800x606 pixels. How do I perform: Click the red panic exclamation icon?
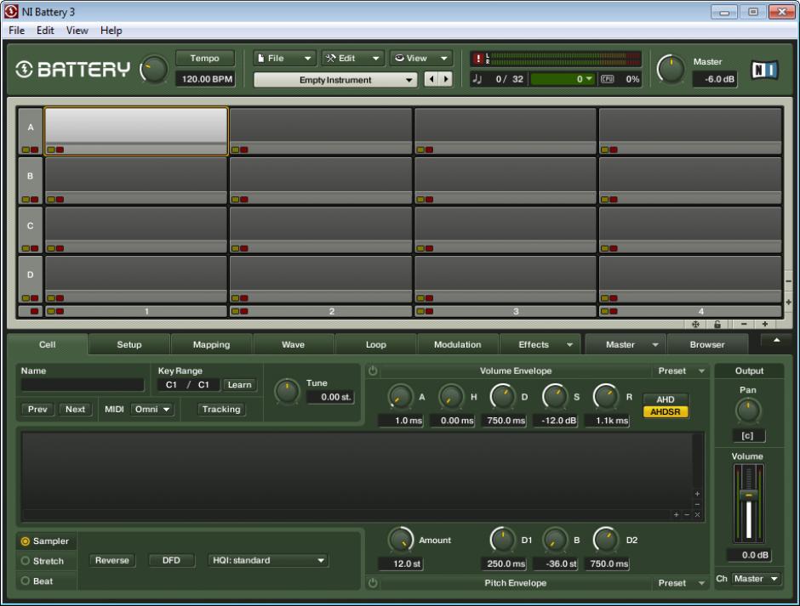[x=478, y=59]
